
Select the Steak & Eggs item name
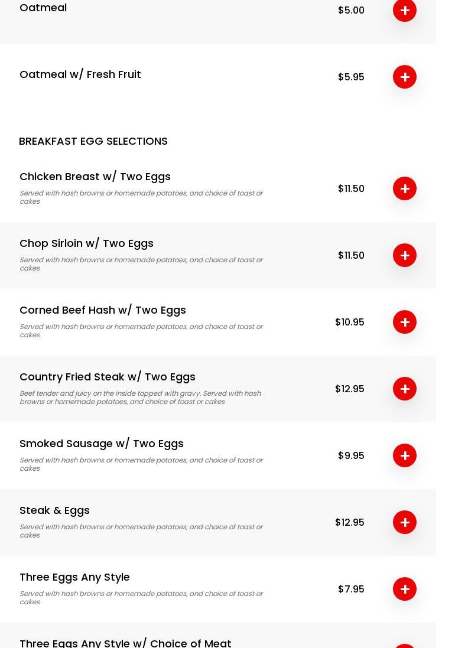[54, 510]
